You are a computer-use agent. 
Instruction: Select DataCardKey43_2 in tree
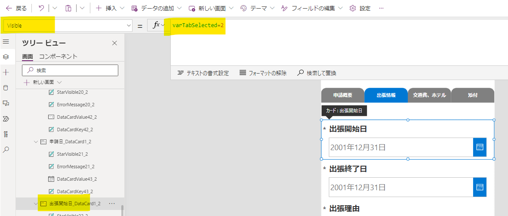point(75,191)
